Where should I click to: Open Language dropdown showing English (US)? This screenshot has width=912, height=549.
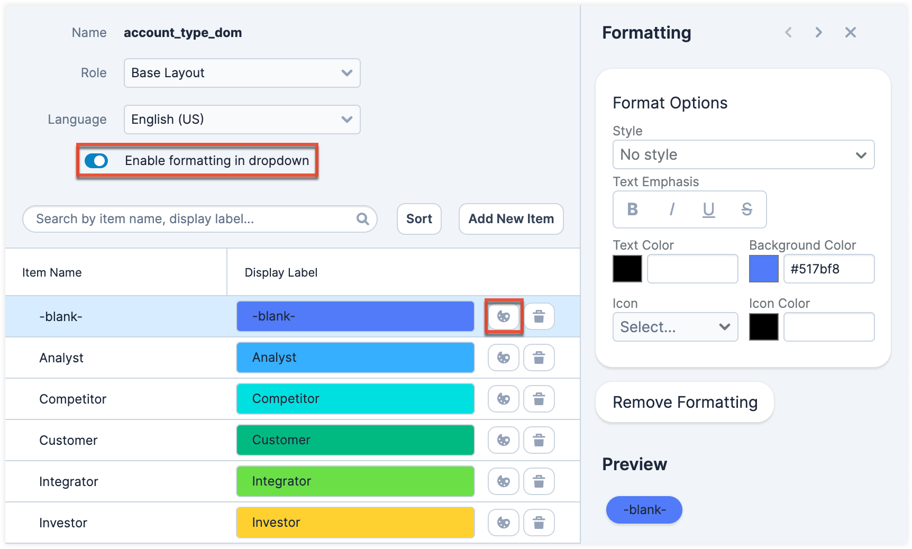click(x=242, y=120)
